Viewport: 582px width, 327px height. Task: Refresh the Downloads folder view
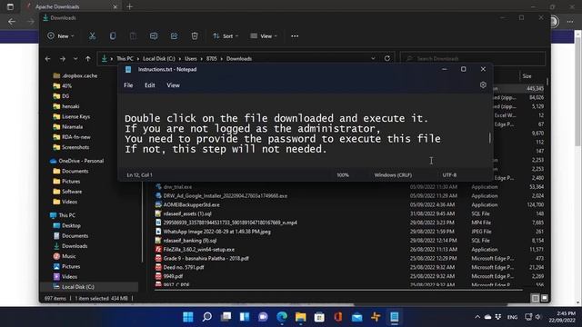[x=387, y=58]
